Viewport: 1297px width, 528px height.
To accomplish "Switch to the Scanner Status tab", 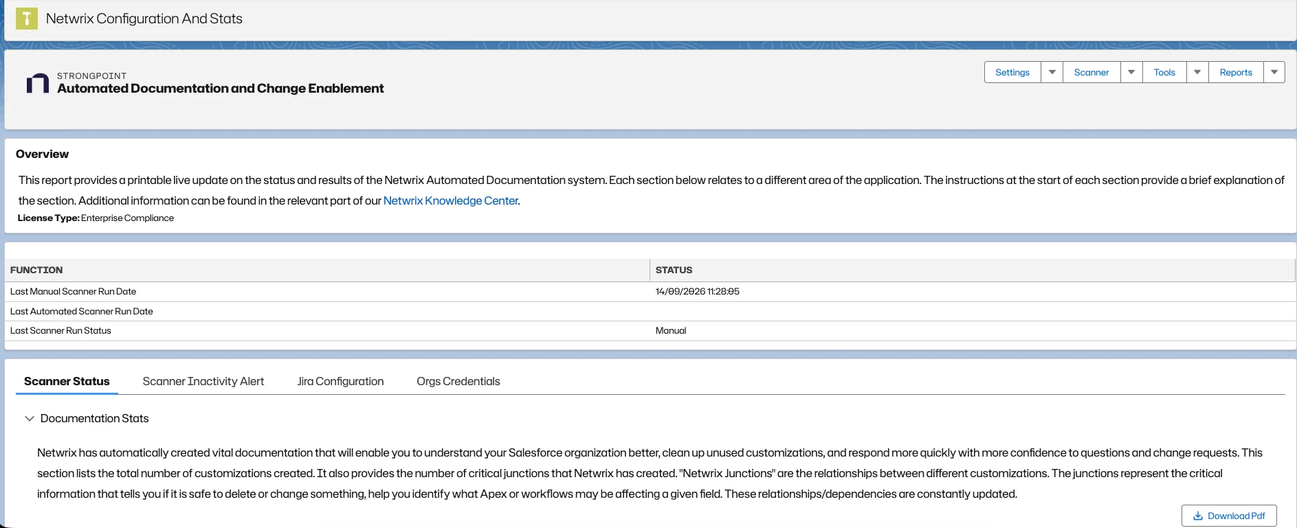I will 67,381.
